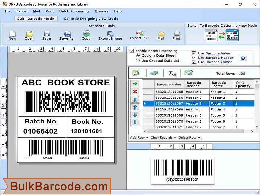Switch to Barcode Designing view Mode tab
260x195 pixels.
coord(90,19)
